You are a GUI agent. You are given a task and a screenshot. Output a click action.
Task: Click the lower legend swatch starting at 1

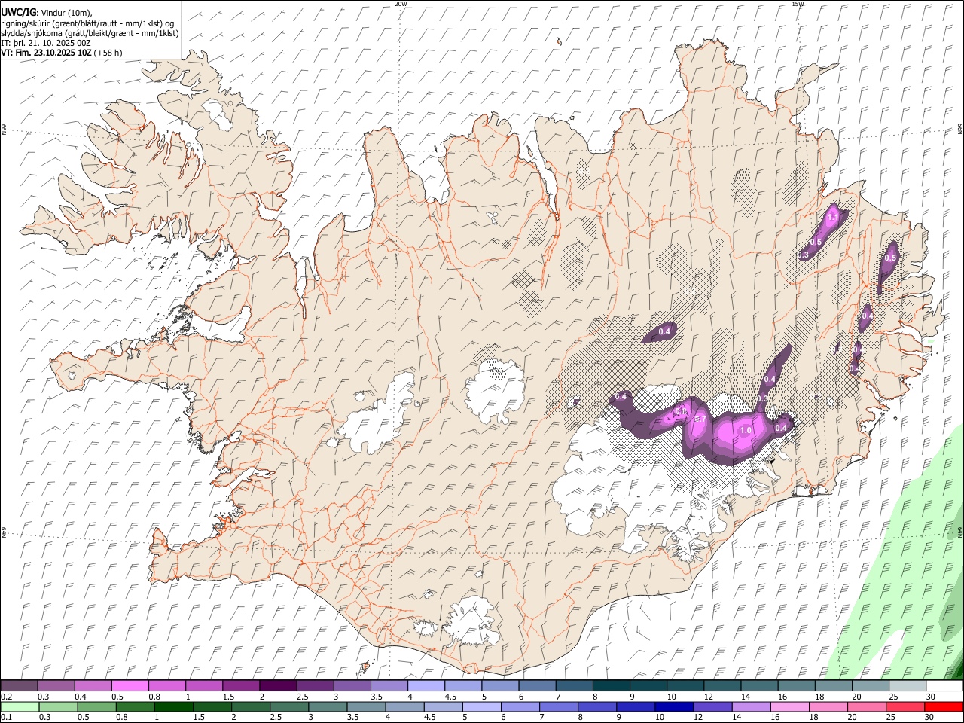point(173,706)
